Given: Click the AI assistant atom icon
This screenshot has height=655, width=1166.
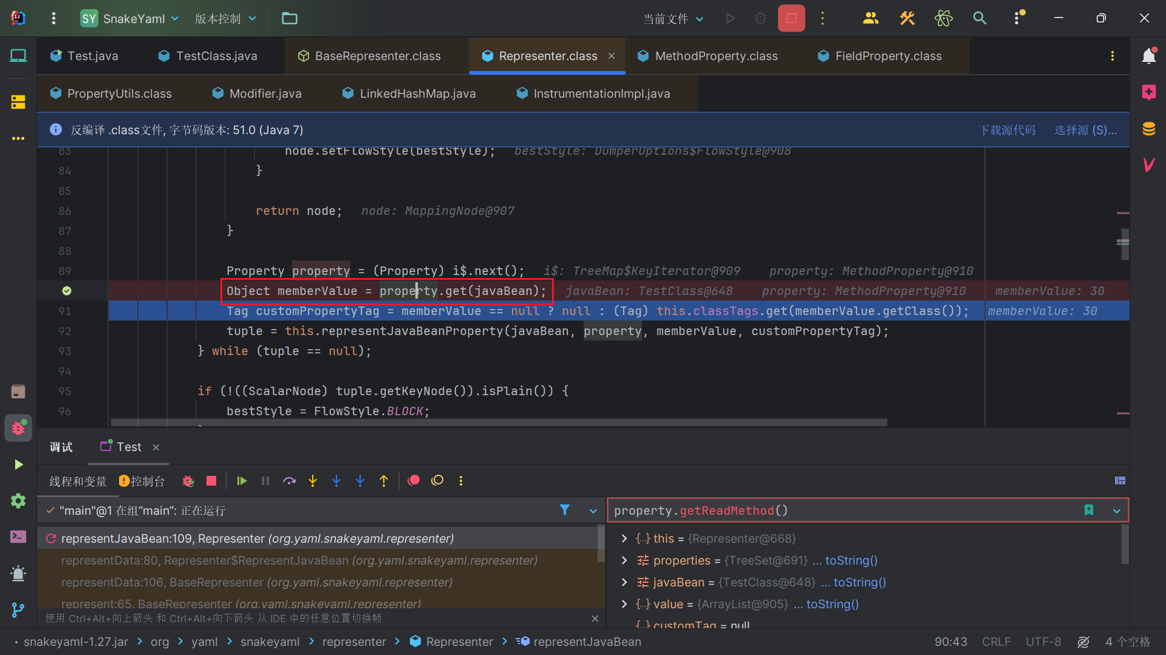Looking at the screenshot, I should pyautogui.click(x=944, y=18).
